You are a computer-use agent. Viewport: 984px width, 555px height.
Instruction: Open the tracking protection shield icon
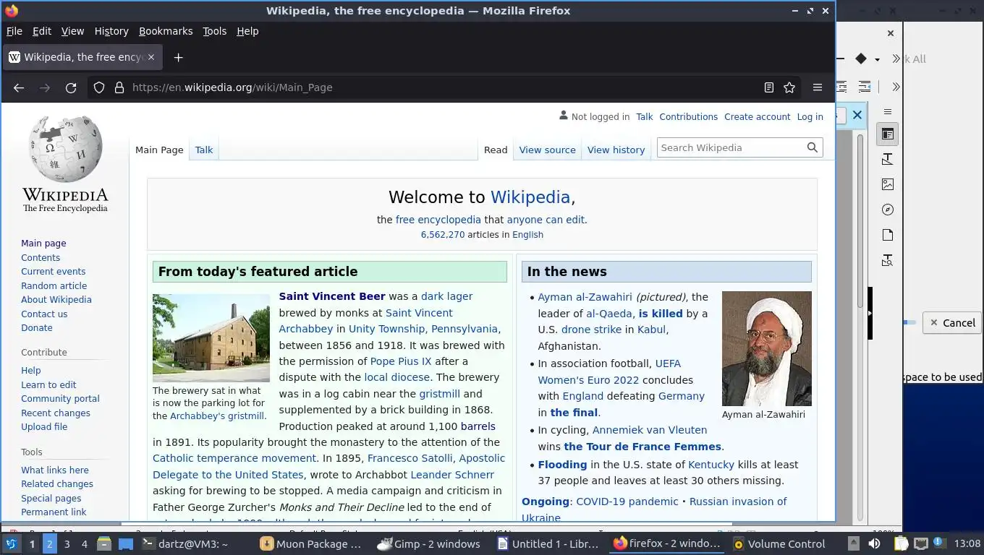[99, 87]
